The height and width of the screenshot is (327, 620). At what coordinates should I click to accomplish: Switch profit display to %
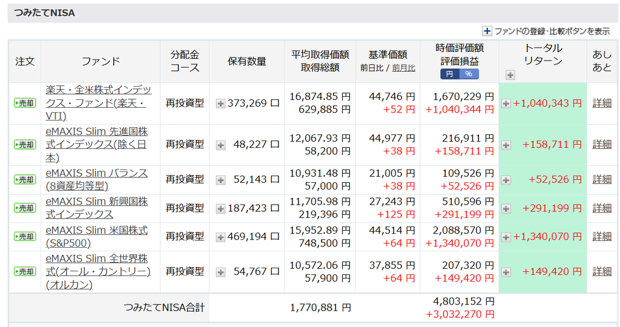469,74
